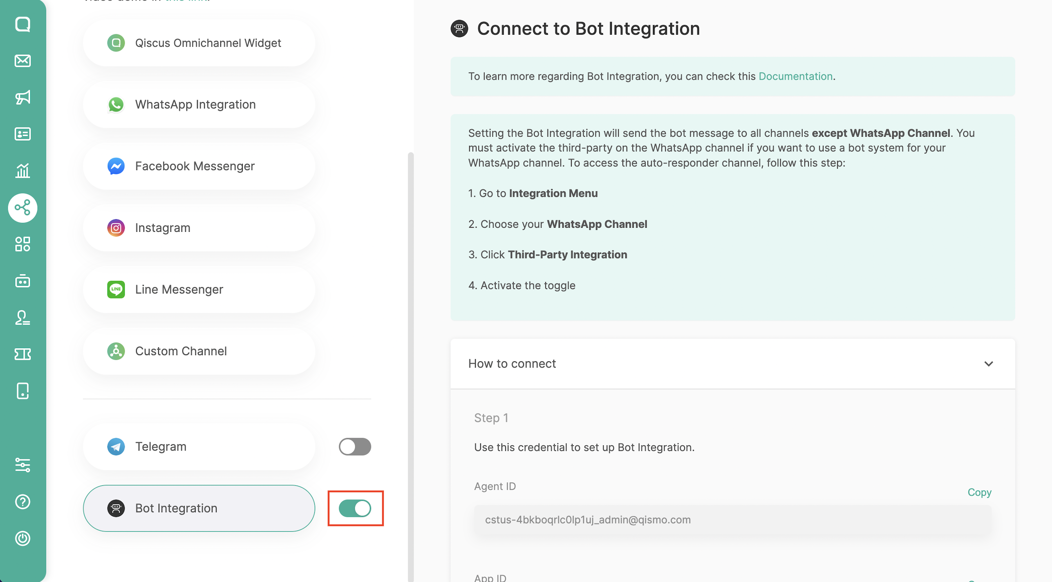1052x582 pixels.
Task: Click the help question mark icon
Action: coord(22,501)
